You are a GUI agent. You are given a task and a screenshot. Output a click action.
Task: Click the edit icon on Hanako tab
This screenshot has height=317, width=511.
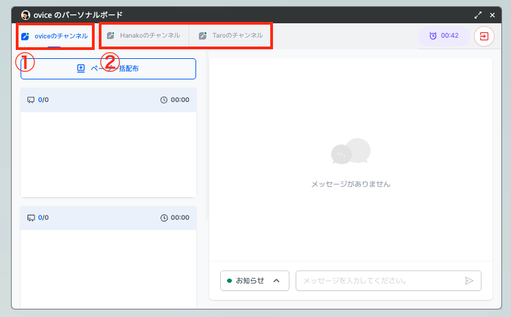110,36
